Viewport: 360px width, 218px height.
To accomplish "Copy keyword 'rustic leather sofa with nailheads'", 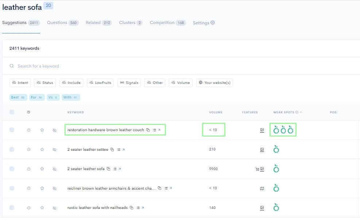I will coord(132,208).
